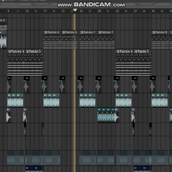Select audio waveform clip at far left edge
This screenshot has width=172, height=172.
(3, 40)
